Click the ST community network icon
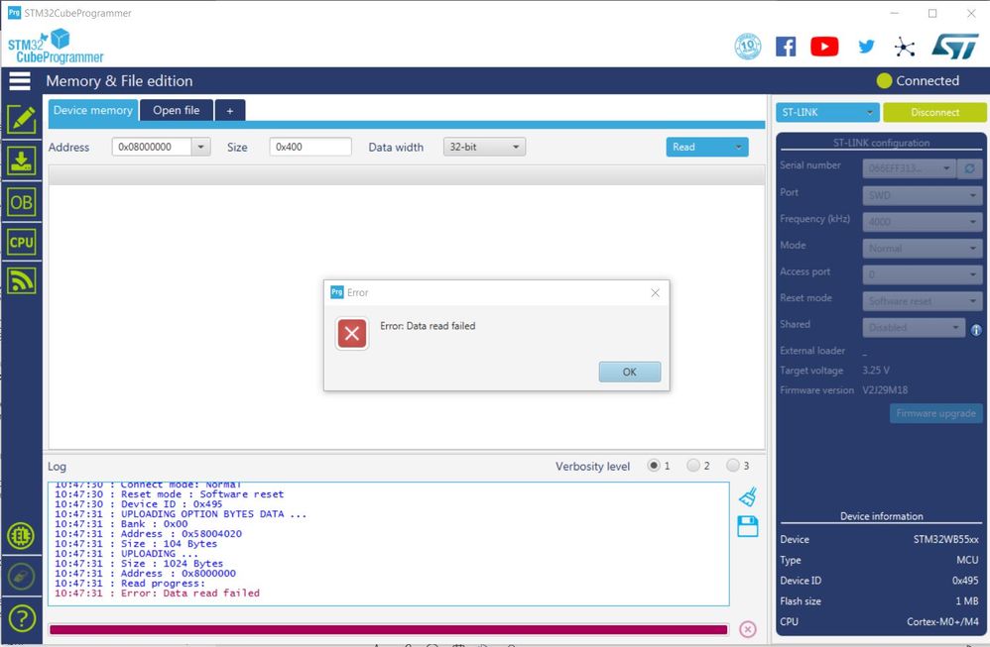The width and height of the screenshot is (990, 647). pos(905,47)
